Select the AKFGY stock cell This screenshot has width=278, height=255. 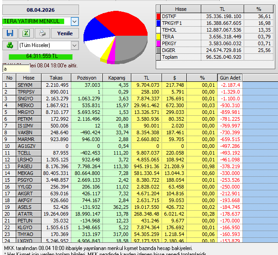click(x=29, y=200)
